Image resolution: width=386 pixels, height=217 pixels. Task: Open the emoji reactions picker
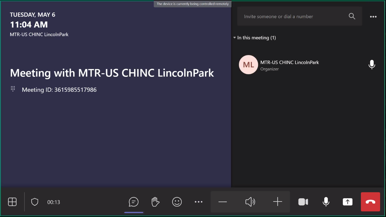(x=177, y=202)
